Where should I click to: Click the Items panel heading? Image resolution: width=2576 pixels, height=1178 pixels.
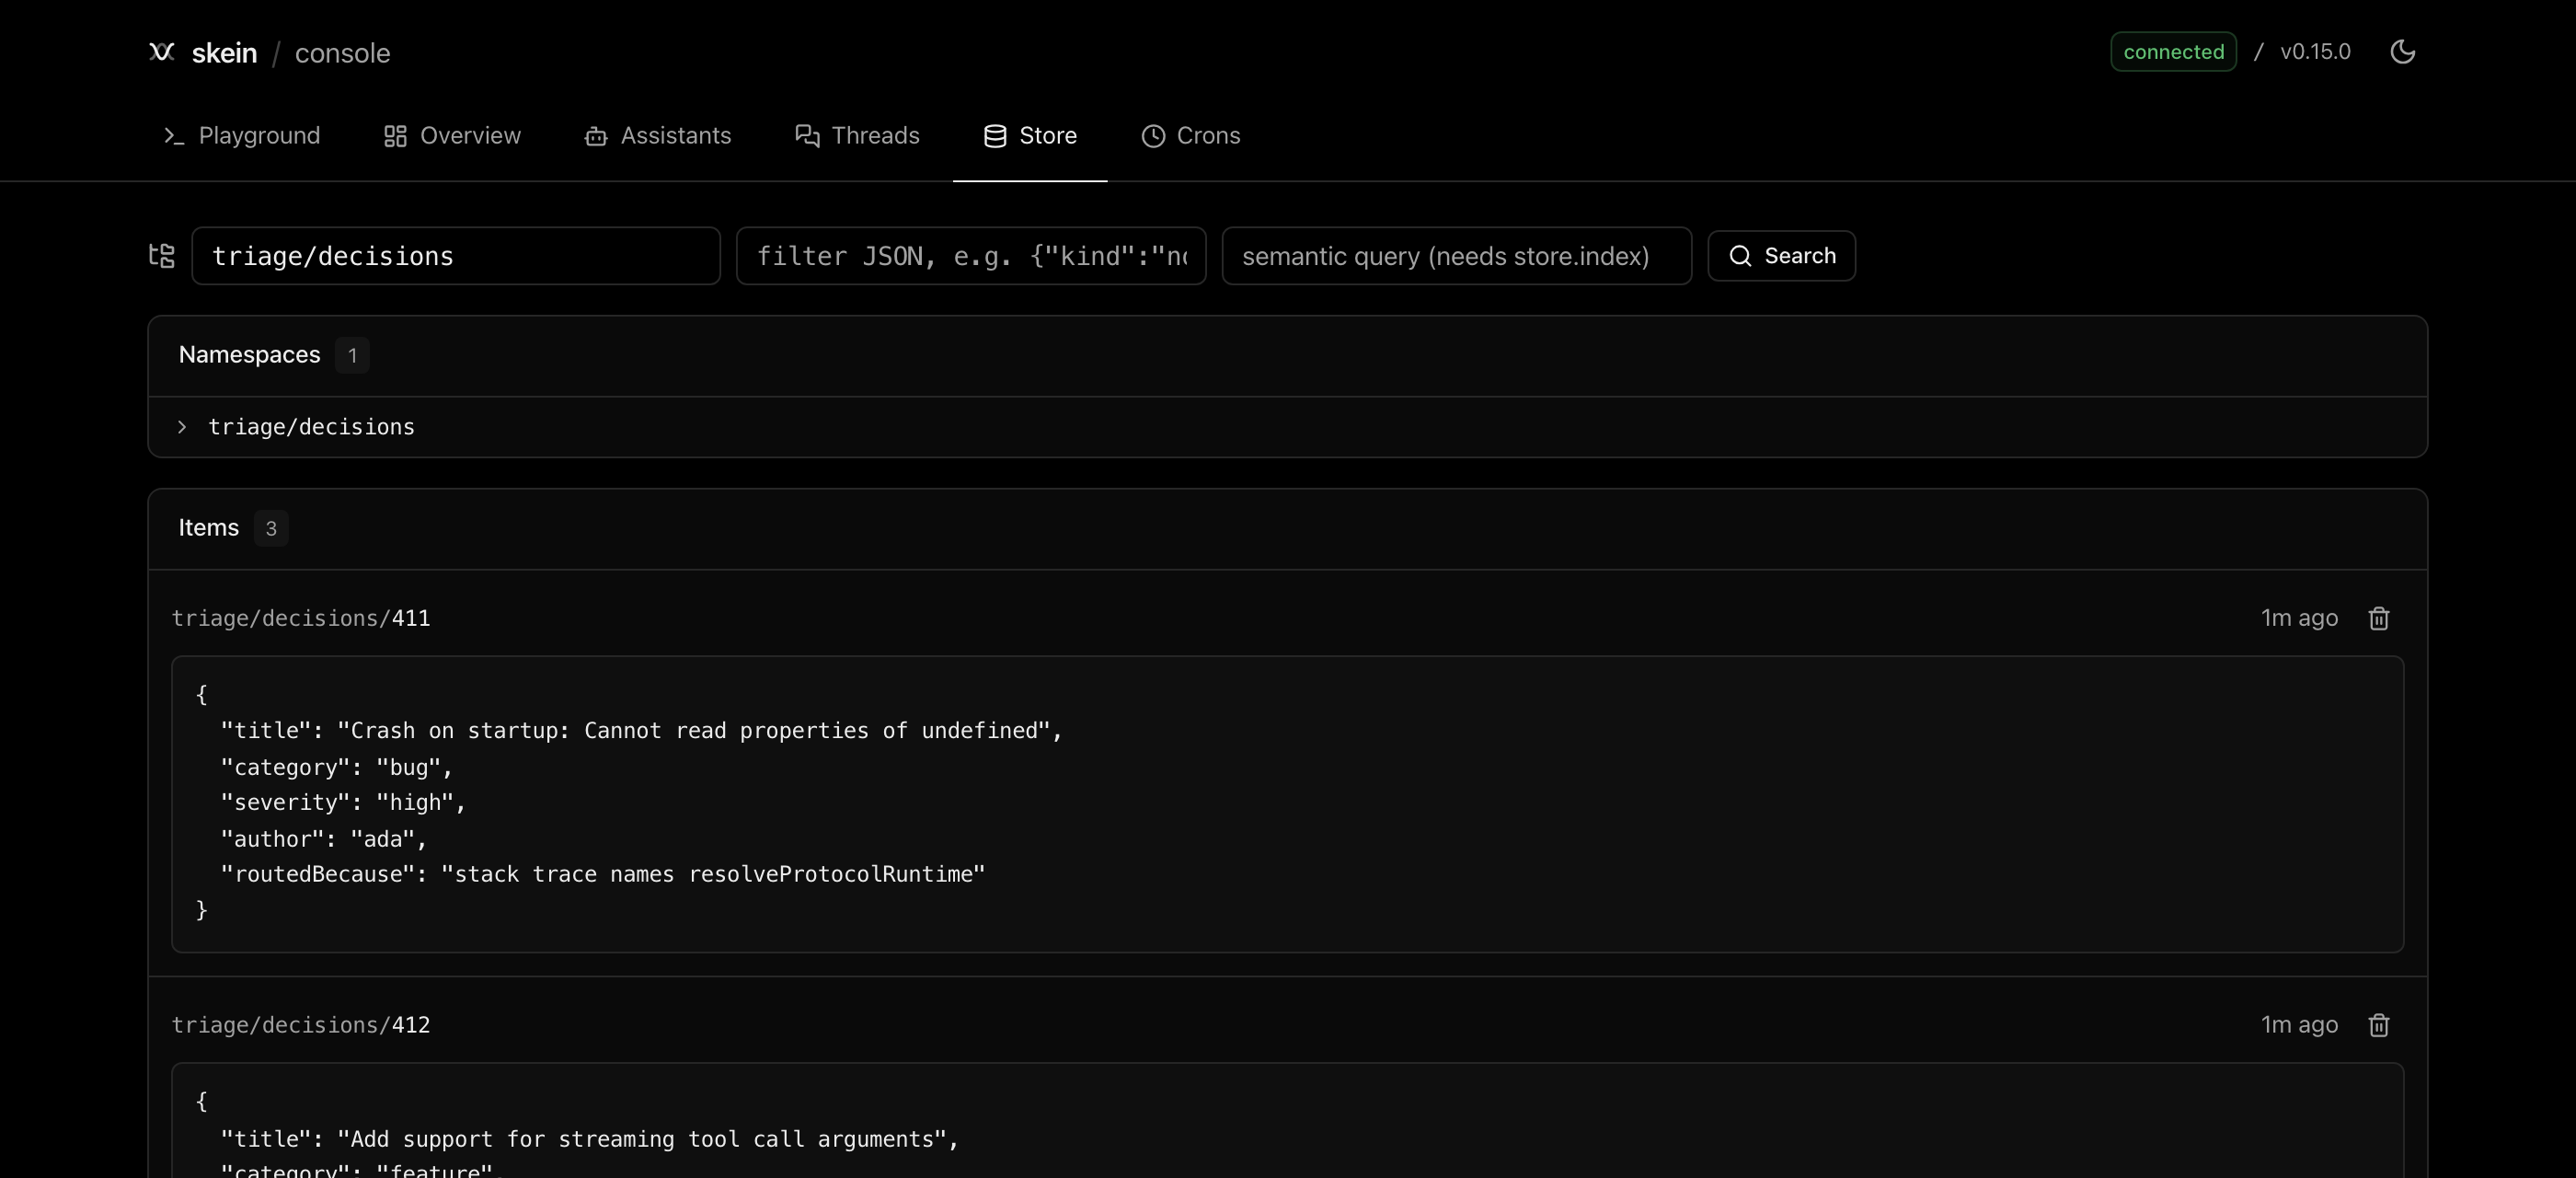pyautogui.click(x=209, y=528)
